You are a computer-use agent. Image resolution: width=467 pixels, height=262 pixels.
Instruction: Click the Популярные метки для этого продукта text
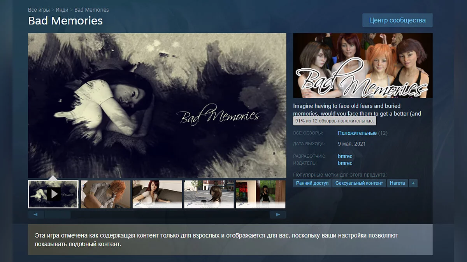point(340,175)
